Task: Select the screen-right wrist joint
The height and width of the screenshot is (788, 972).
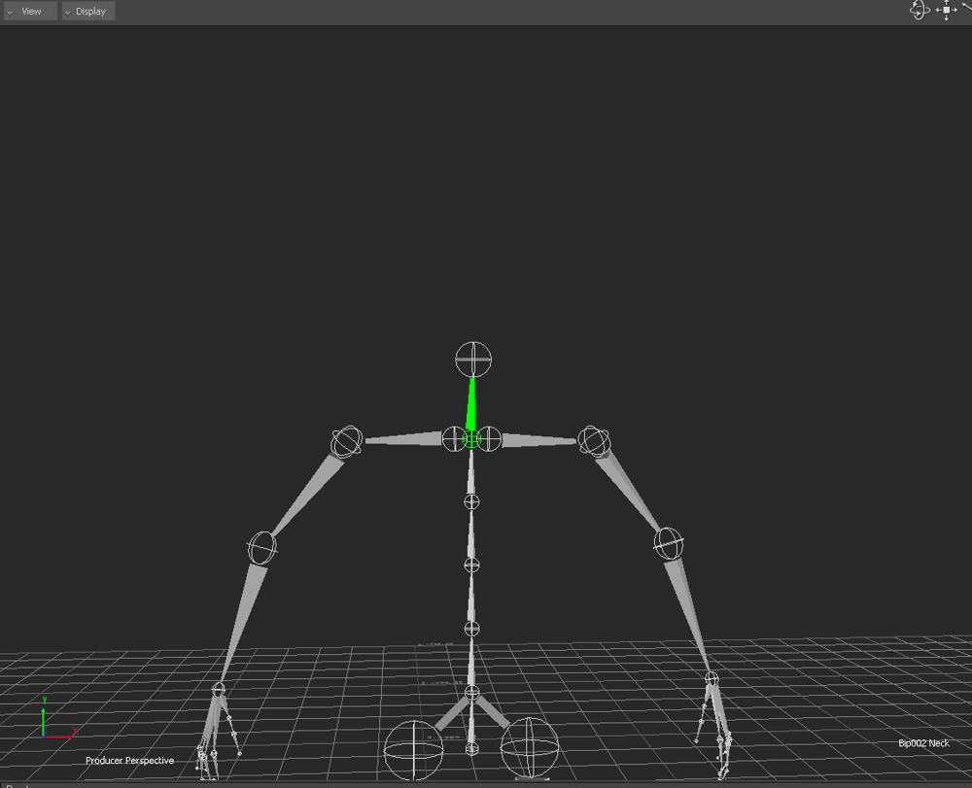Action: tap(712, 678)
